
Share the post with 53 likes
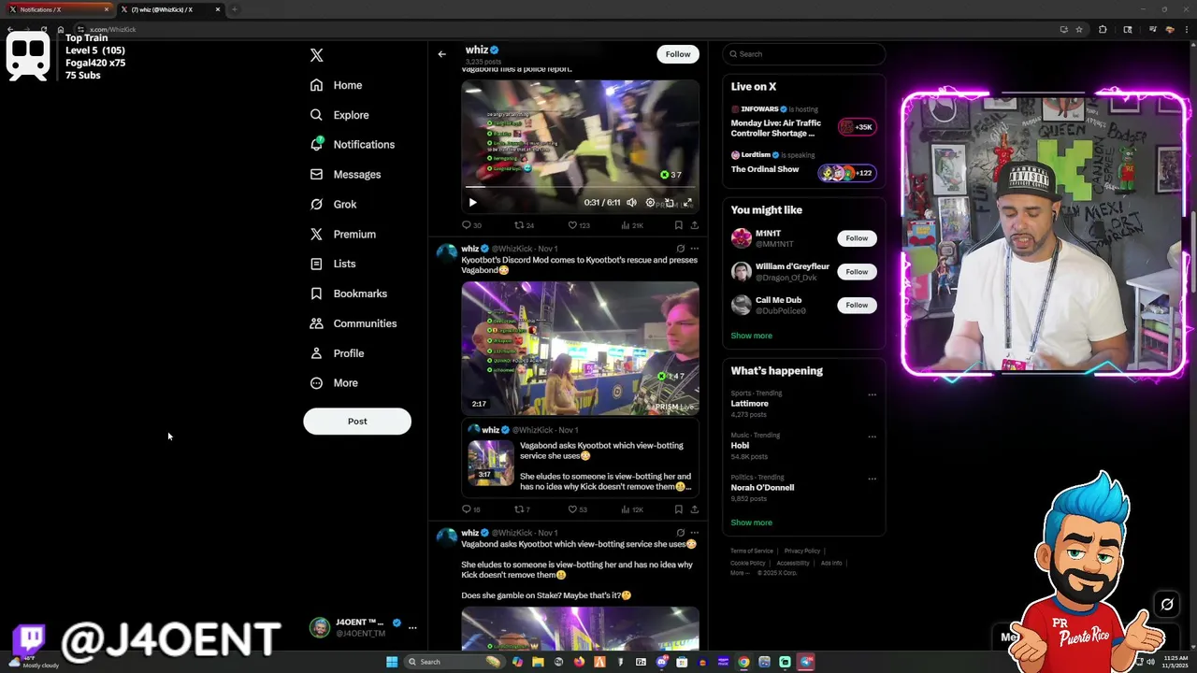click(694, 509)
